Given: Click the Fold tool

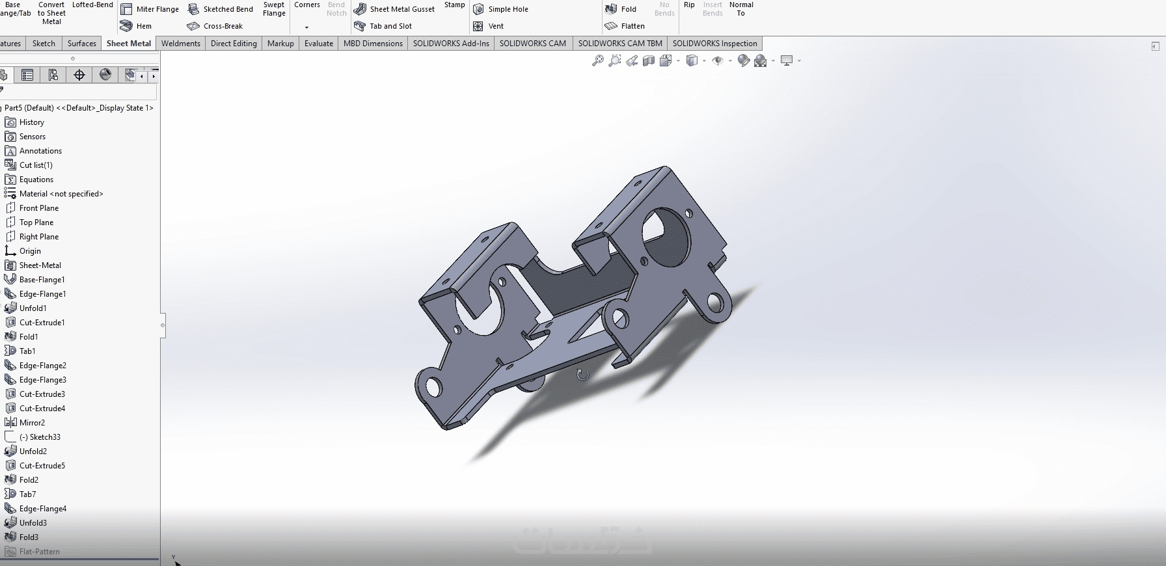Looking at the screenshot, I should [621, 9].
